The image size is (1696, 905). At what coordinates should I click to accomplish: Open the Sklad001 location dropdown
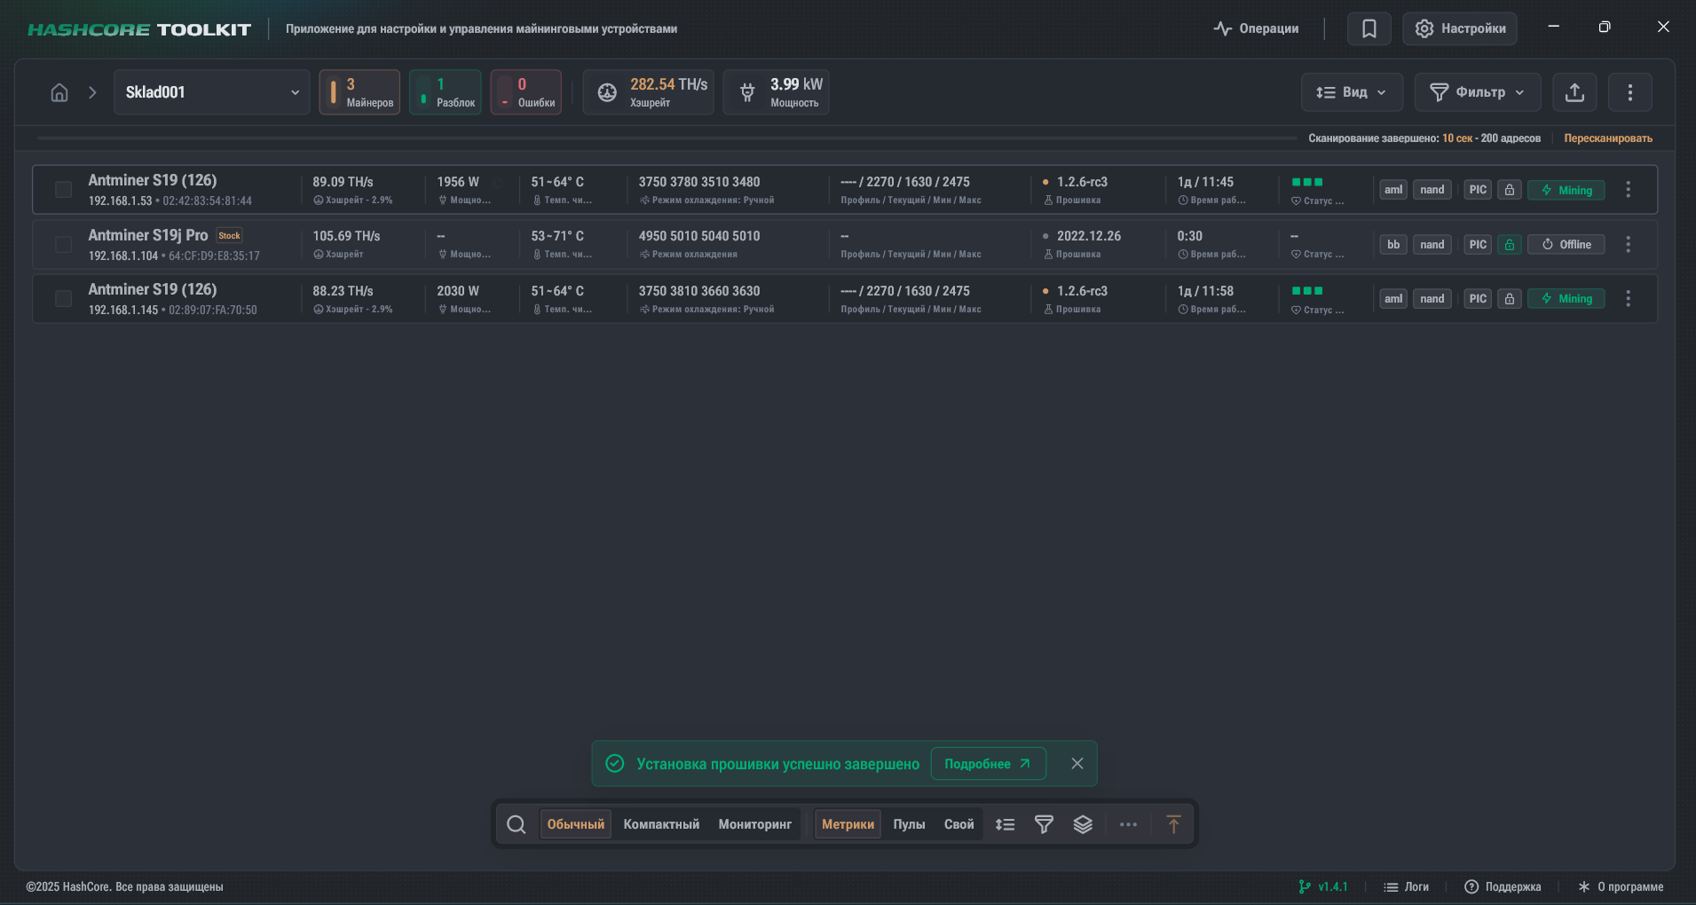212,92
